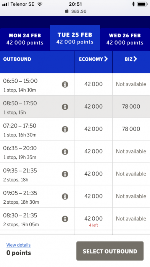Tap the lock icon beside sas.se
The width and height of the screenshot is (150, 267).
(x=67, y=11)
